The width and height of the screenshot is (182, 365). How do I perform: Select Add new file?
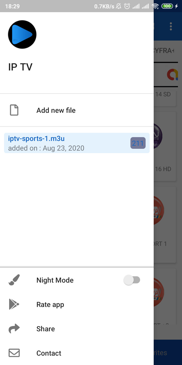click(77, 110)
